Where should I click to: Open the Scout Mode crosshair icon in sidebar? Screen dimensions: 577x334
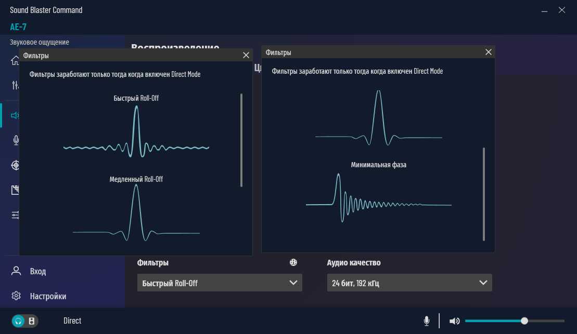coord(16,165)
